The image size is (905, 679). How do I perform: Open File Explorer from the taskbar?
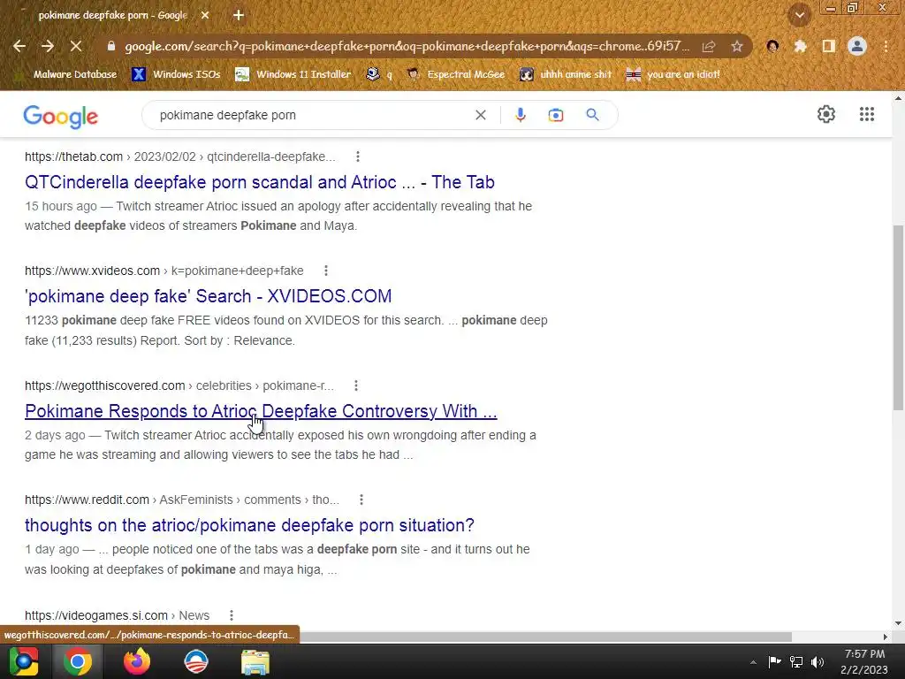(255, 661)
